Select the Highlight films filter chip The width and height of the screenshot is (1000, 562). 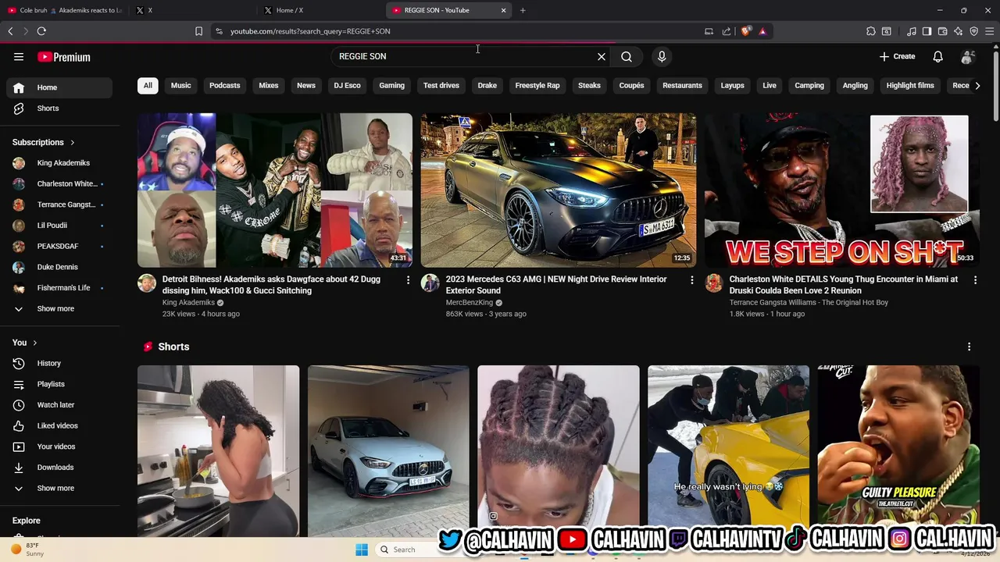pos(910,85)
